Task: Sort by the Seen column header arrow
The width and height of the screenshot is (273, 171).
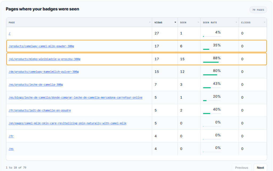Action: (x=198, y=22)
